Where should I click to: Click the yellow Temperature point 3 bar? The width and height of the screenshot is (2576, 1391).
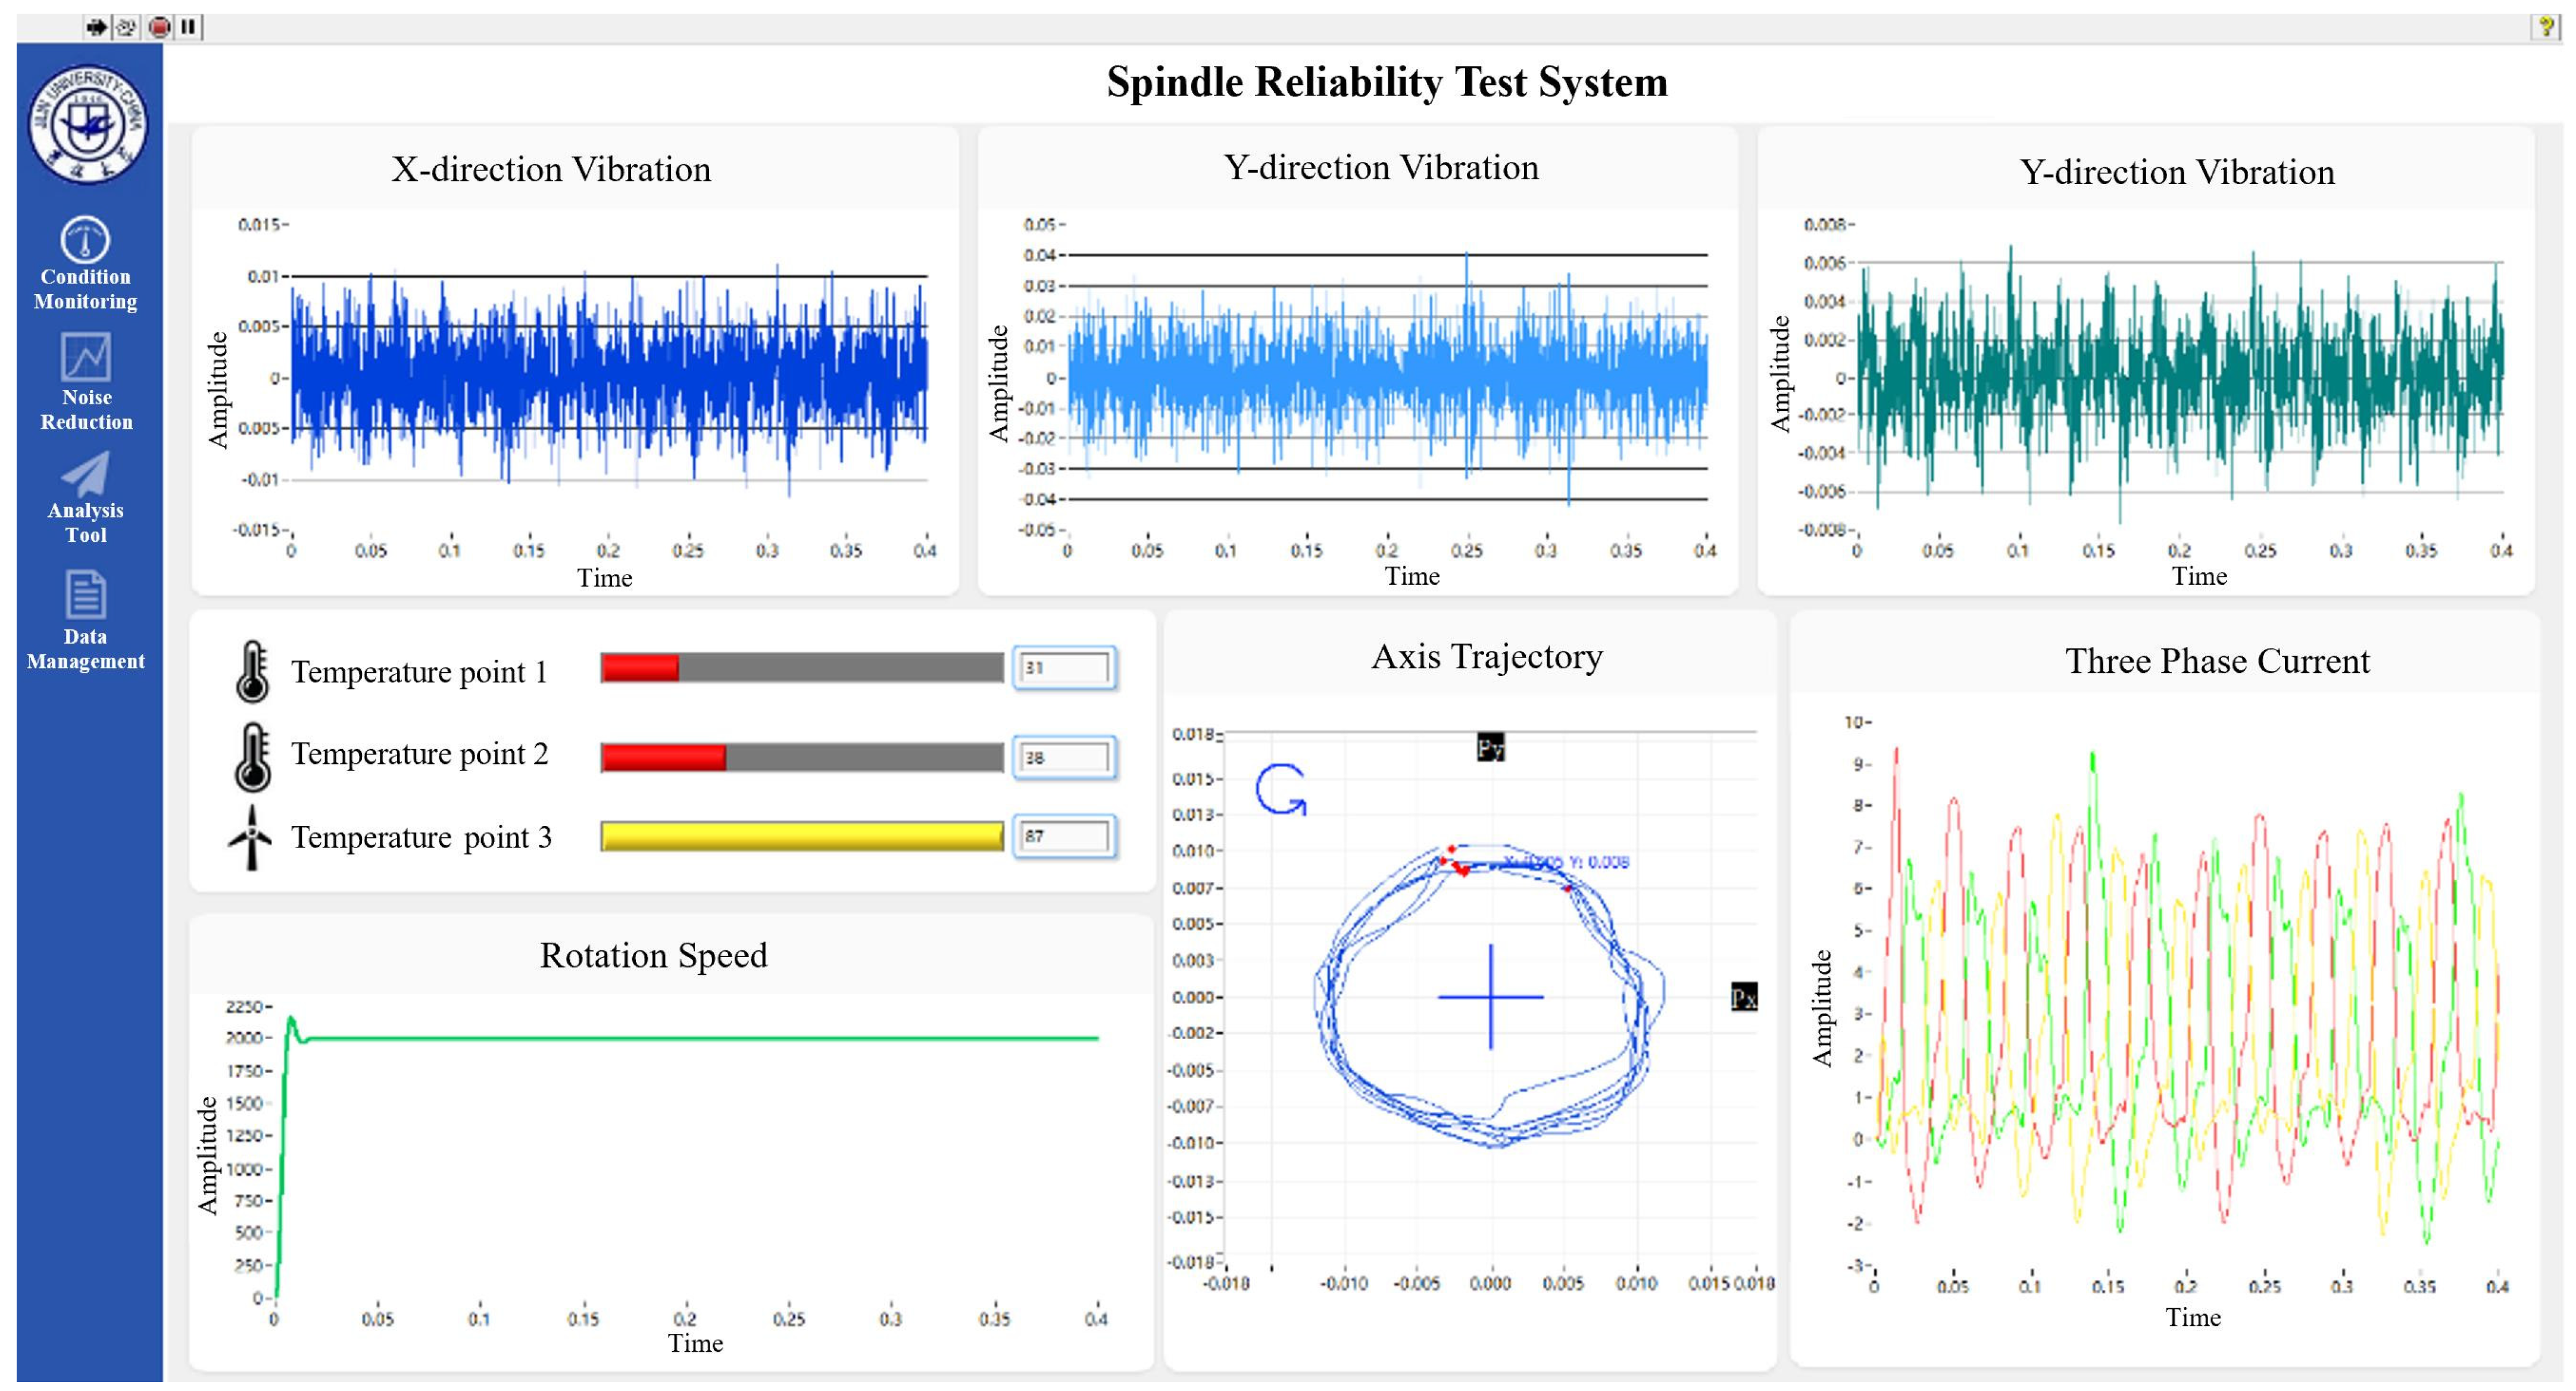pos(802,836)
